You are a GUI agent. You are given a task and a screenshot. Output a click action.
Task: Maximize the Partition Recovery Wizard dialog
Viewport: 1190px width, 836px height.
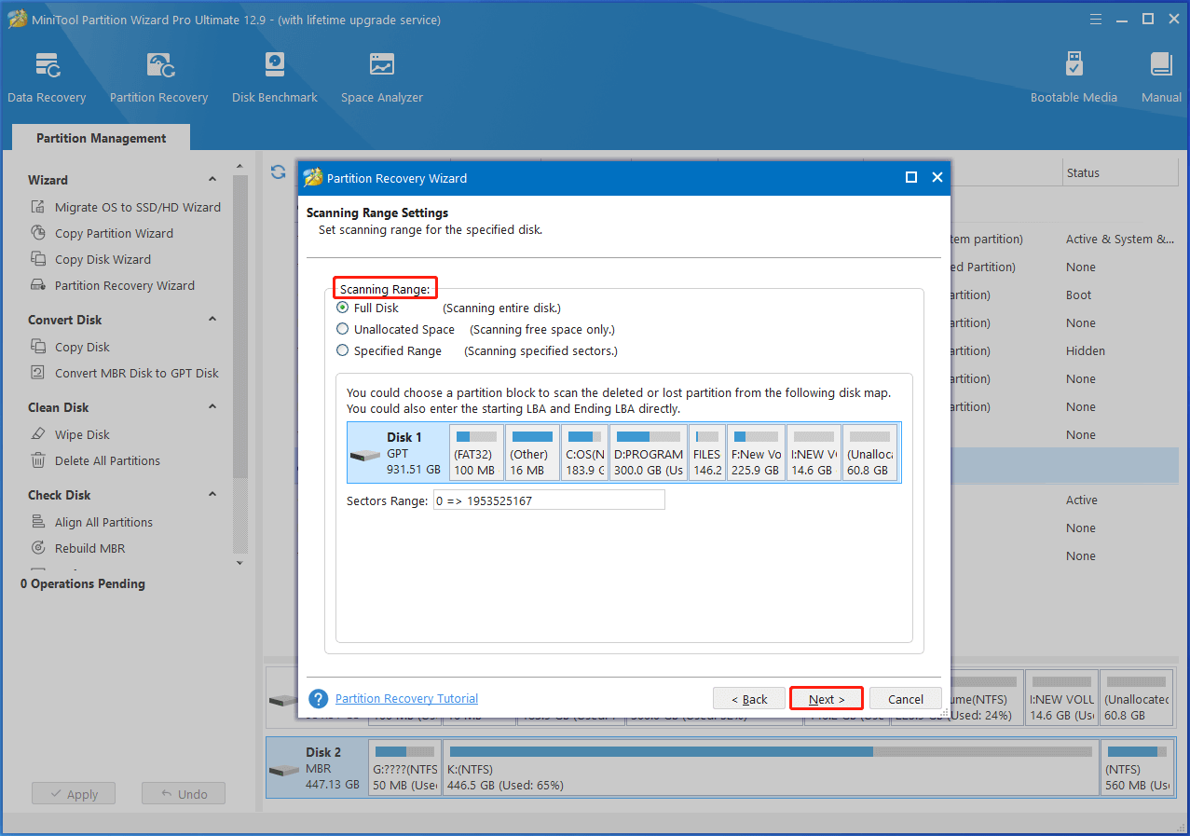pos(910,177)
